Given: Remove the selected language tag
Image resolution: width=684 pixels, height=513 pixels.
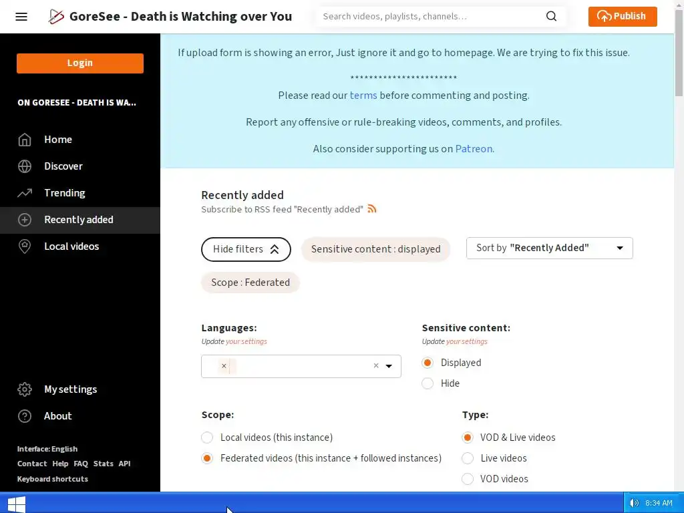Looking at the screenshot, I should tap(224, 366).
